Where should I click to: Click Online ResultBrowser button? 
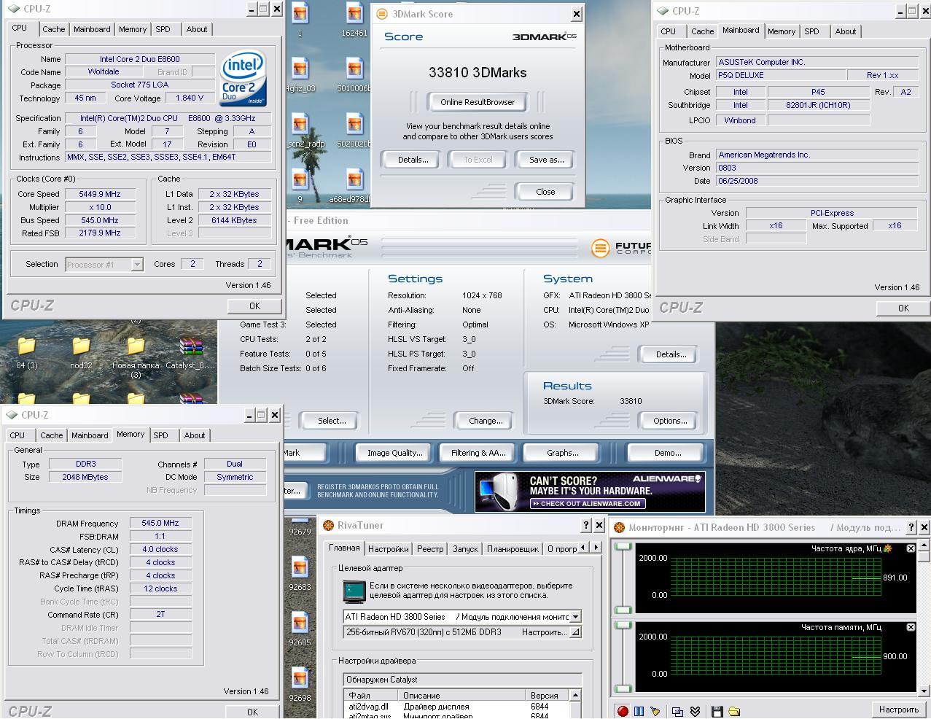[478, 102]
